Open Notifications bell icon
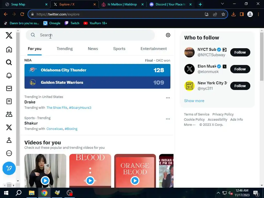Viewport: 264px width, 198px height. (x=9, y=76)
